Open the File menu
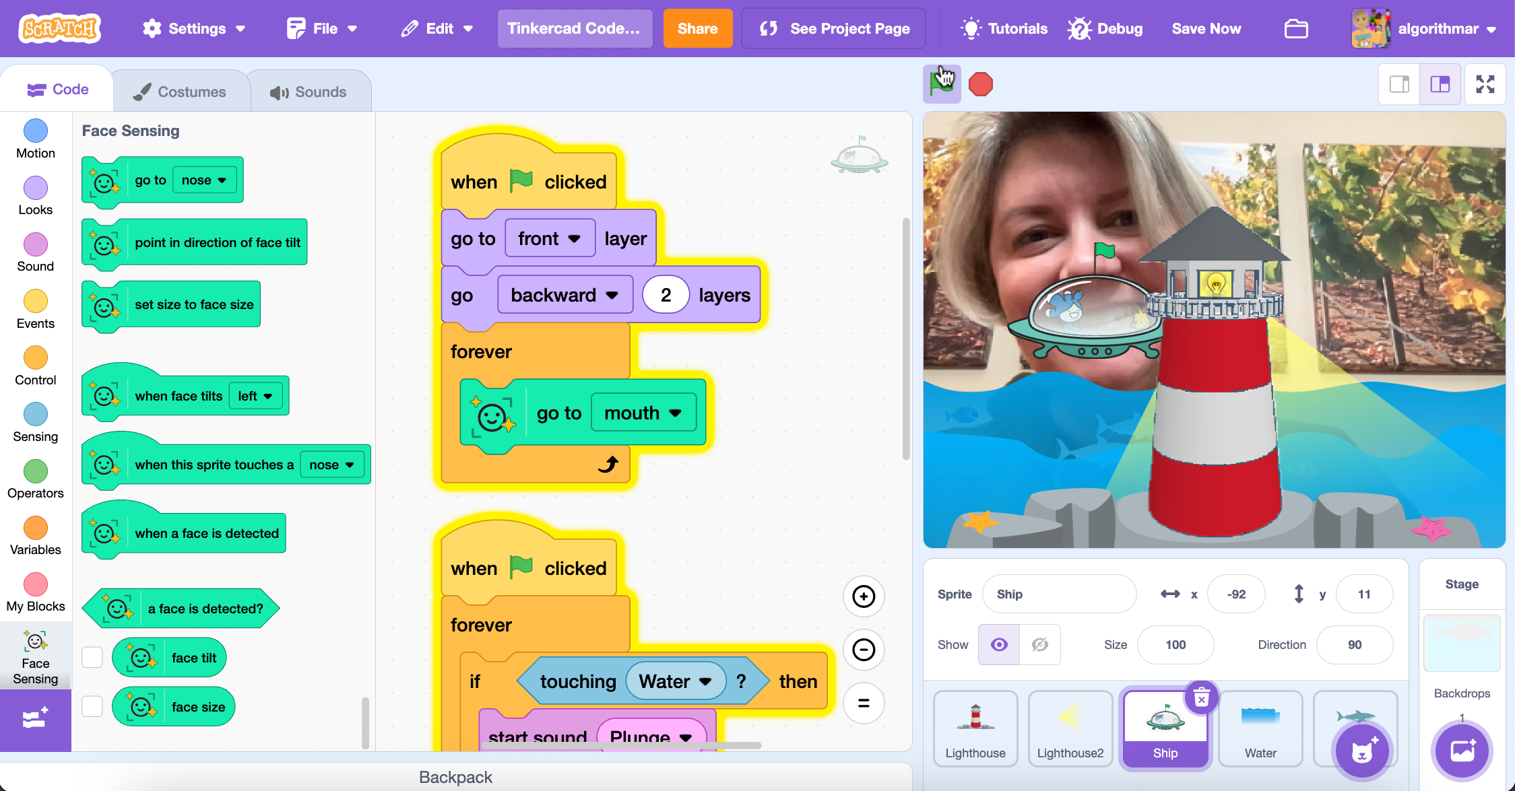Screen dimensions: 1515x791 pos(322,29)
